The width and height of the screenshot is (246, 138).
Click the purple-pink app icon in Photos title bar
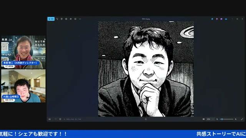coord(217,19)
